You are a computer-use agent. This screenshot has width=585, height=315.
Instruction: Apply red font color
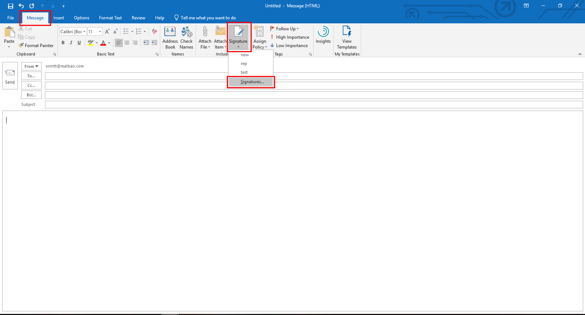[103, 43]
